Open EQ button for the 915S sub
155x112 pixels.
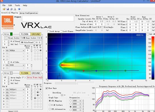(7, 65)
